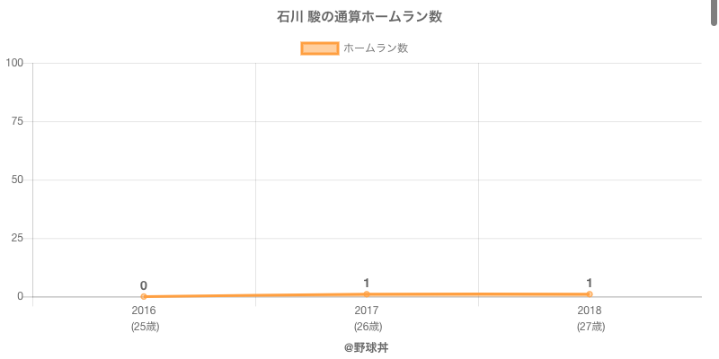Select the 2017 x-axis label
Screen dimensions: 719x359
click(x=367, y=311)
